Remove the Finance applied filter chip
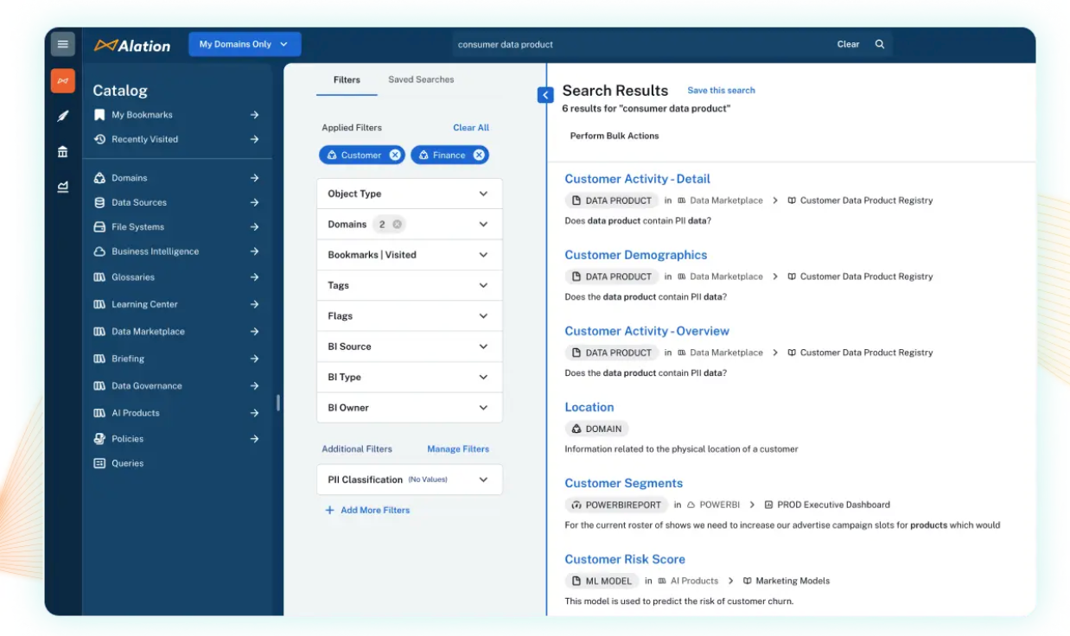The height and width of the screenshot is (636, 1070). point(479,156)
